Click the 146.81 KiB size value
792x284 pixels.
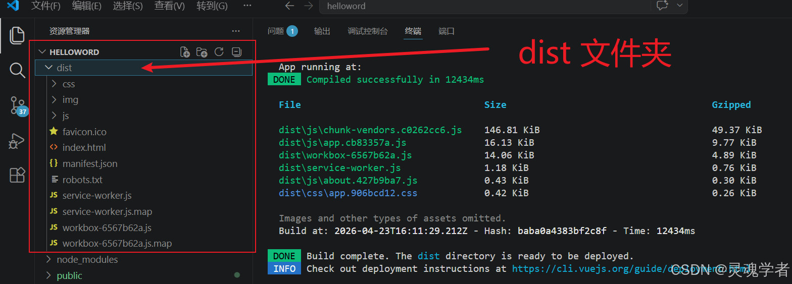[x=512, y=130]
